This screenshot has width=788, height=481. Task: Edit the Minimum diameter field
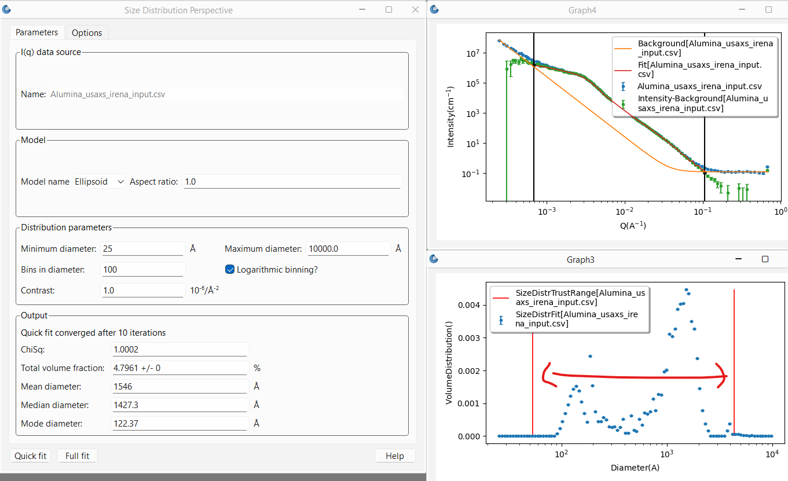click(x=142, y=249)
